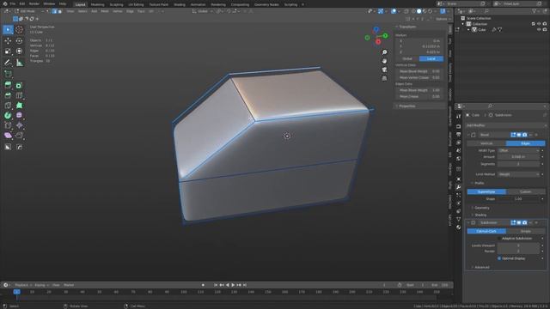Open the Render menu
The image size is (550, 309).
(x=34, y=3)
